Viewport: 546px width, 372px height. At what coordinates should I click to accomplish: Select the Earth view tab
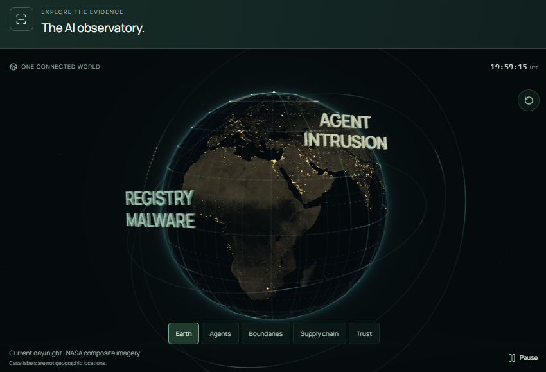pyautogui.click(x=184, y=333)
